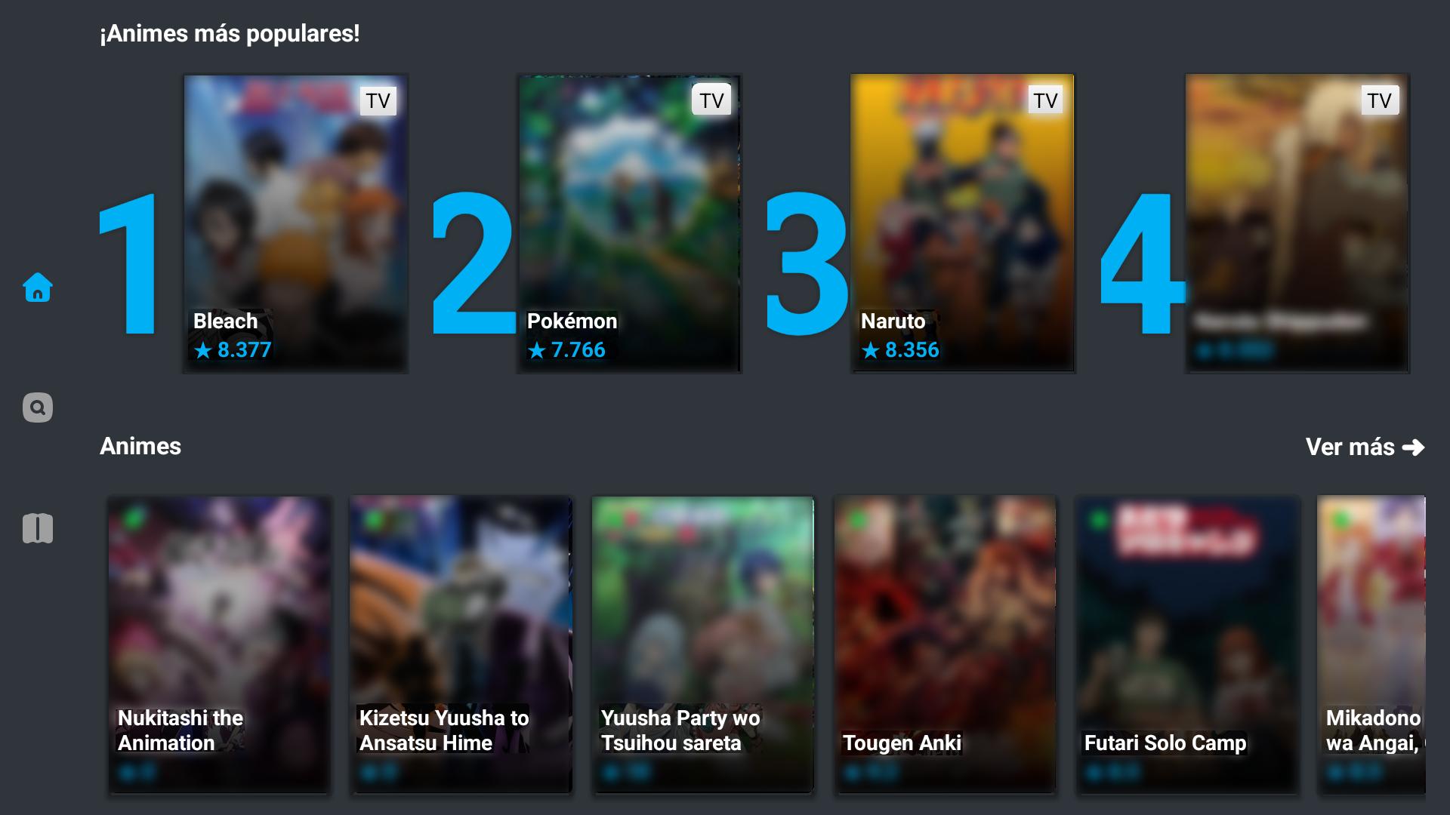The width and height of the screenshot is (1450, 815).
Task: Select the Ver más link
Action: 1365,447
